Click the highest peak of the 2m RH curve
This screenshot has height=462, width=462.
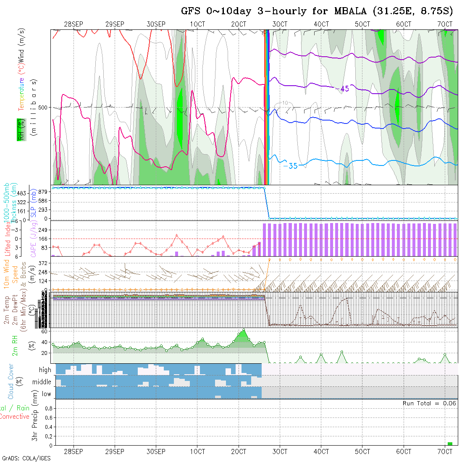(x=244, y=330)
